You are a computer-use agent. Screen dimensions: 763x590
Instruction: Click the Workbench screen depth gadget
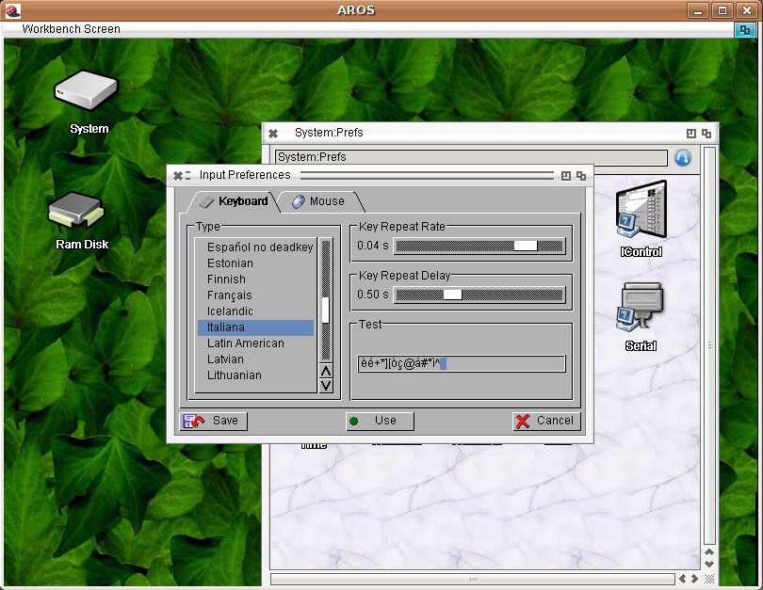(745, 30)
